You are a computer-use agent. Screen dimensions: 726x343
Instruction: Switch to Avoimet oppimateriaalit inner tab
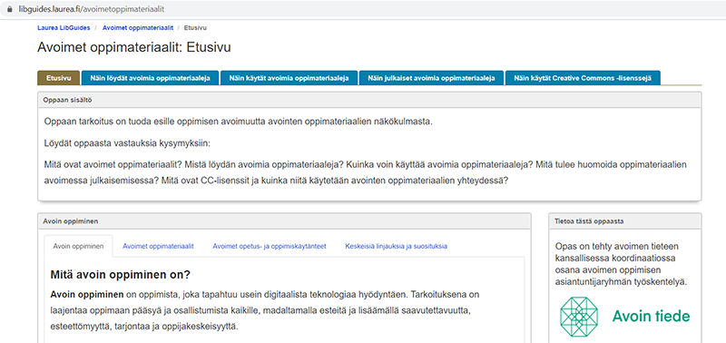tap(158, 246)
